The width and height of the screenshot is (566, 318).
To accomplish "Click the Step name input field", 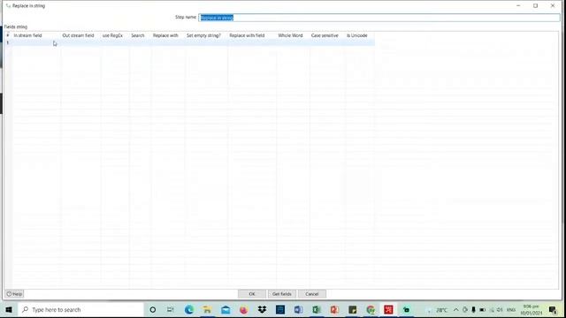I will pos(379,18).
